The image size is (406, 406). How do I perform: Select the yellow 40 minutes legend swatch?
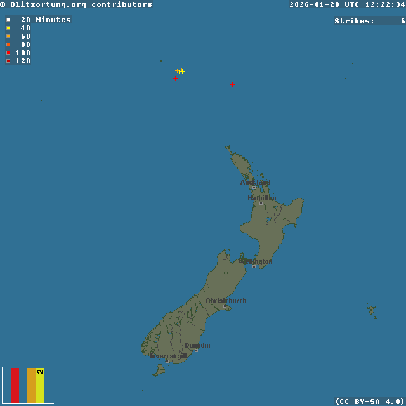coord(8,28)
